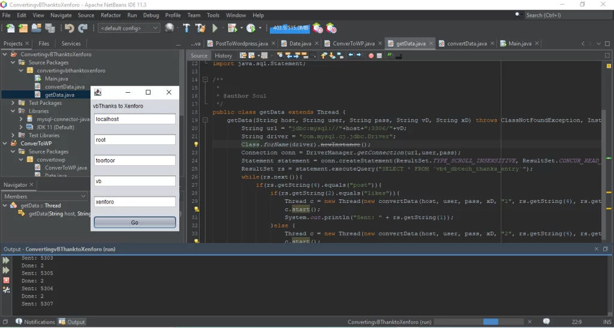614x328 pixels.
Task: Click the Save All toolbar icon
Action: [50, 28]
